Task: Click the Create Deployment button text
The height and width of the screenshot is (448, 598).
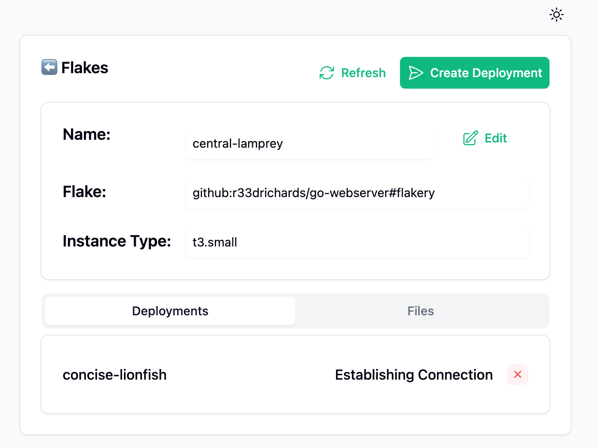Action: [486, 73]
